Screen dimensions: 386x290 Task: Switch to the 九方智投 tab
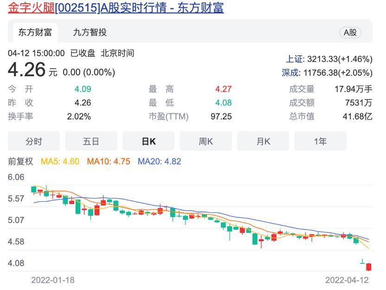click(x=90, y=33)
